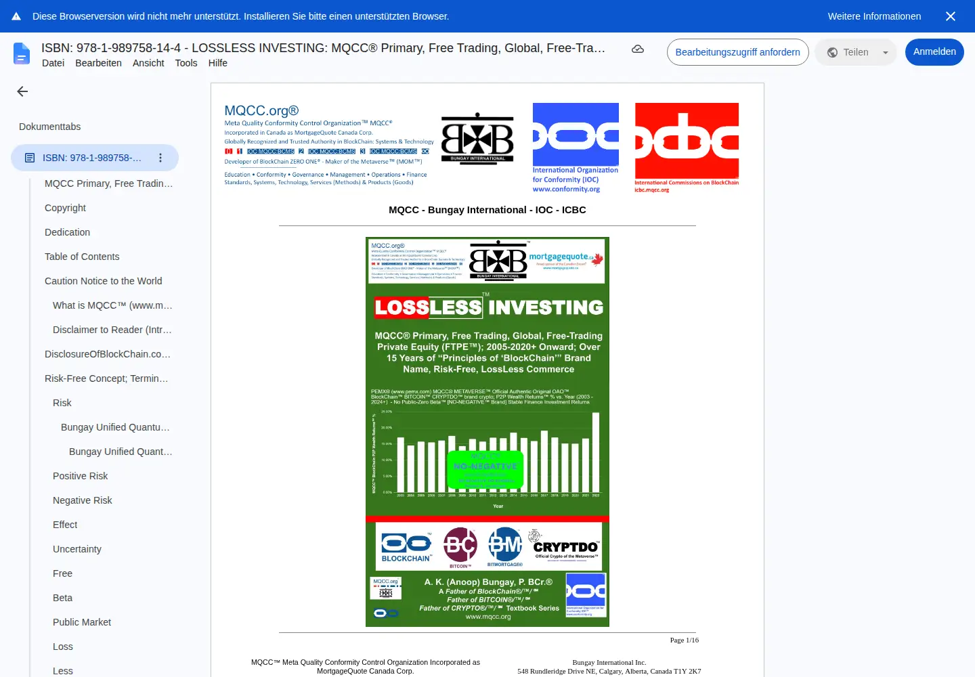Image resolution: width=975 pixels, height=677 pixels.
Task: Go to the Dedication outline entry
Action: pyautogui.click(x=67, y=232)
